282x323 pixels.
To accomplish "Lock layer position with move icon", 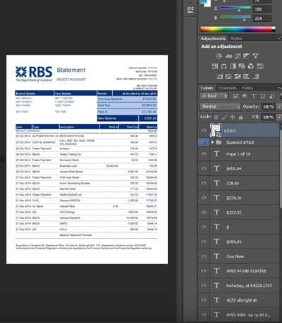I will (233, 117).
